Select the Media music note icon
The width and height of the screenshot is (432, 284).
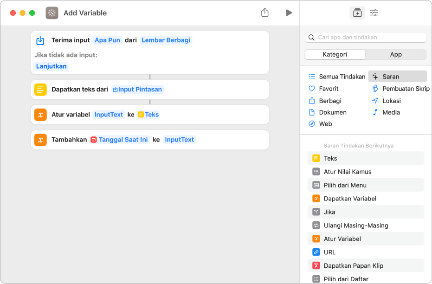point(376,112)
